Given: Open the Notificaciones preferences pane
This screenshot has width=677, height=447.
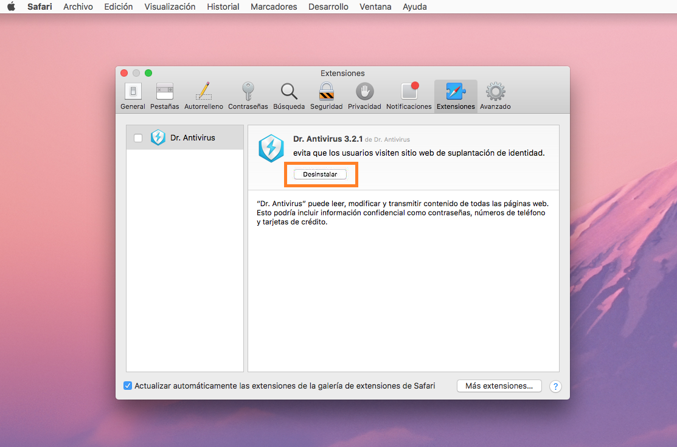Looking at the screenshot, I should coord(409,96).
